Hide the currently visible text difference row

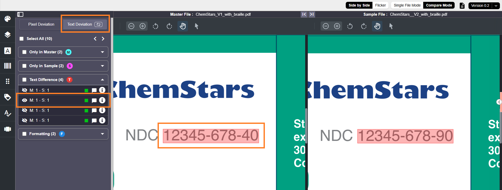coord(25,100)
